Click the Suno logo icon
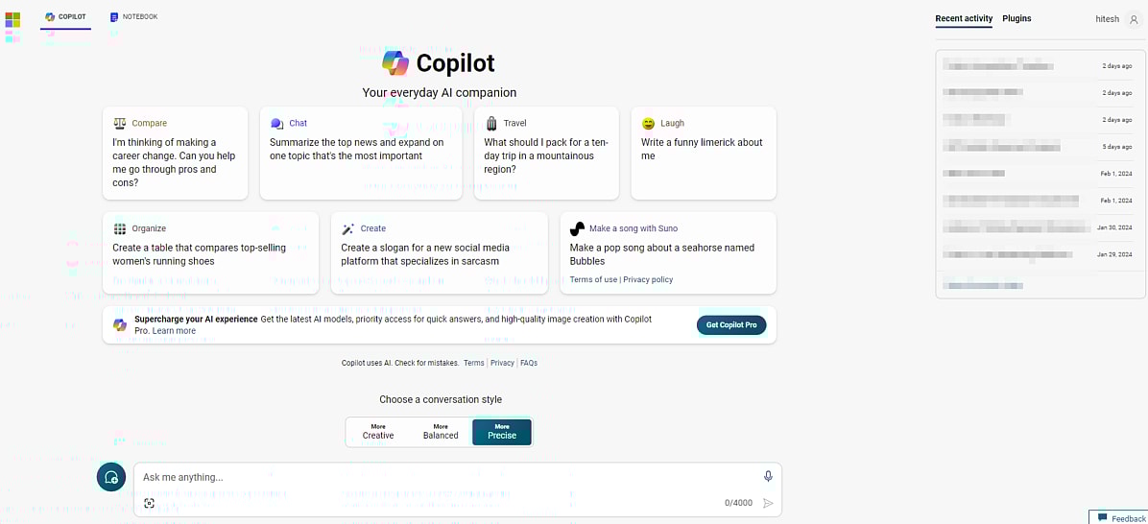 coord(577,228)
